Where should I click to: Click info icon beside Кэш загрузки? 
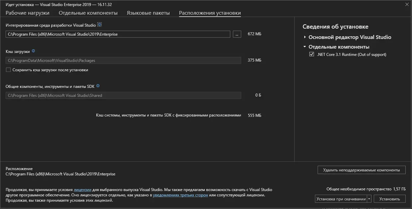[33, 51]
